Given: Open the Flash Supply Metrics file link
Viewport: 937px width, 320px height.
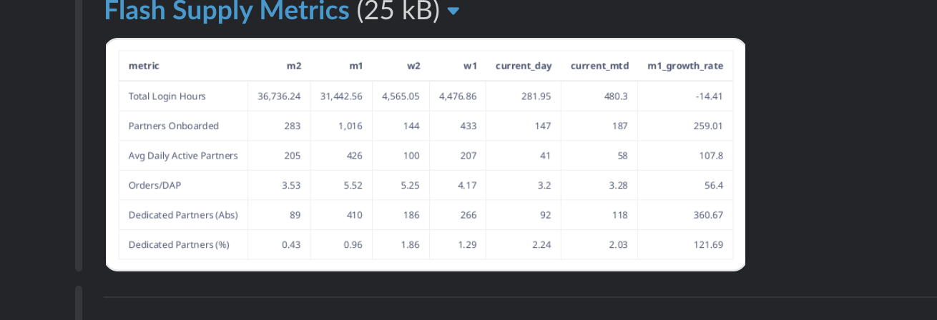Looking at the screenshot, I should pos(226,10).
